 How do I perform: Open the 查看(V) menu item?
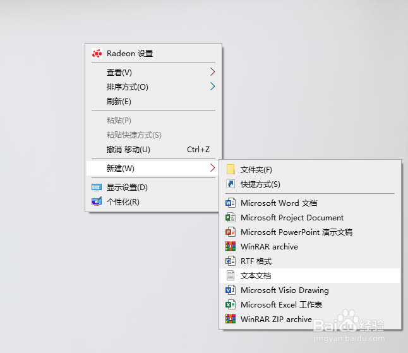(x=153, y=72)
